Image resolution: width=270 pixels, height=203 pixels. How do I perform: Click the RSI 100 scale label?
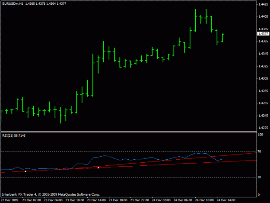click(x=260, y=135)
